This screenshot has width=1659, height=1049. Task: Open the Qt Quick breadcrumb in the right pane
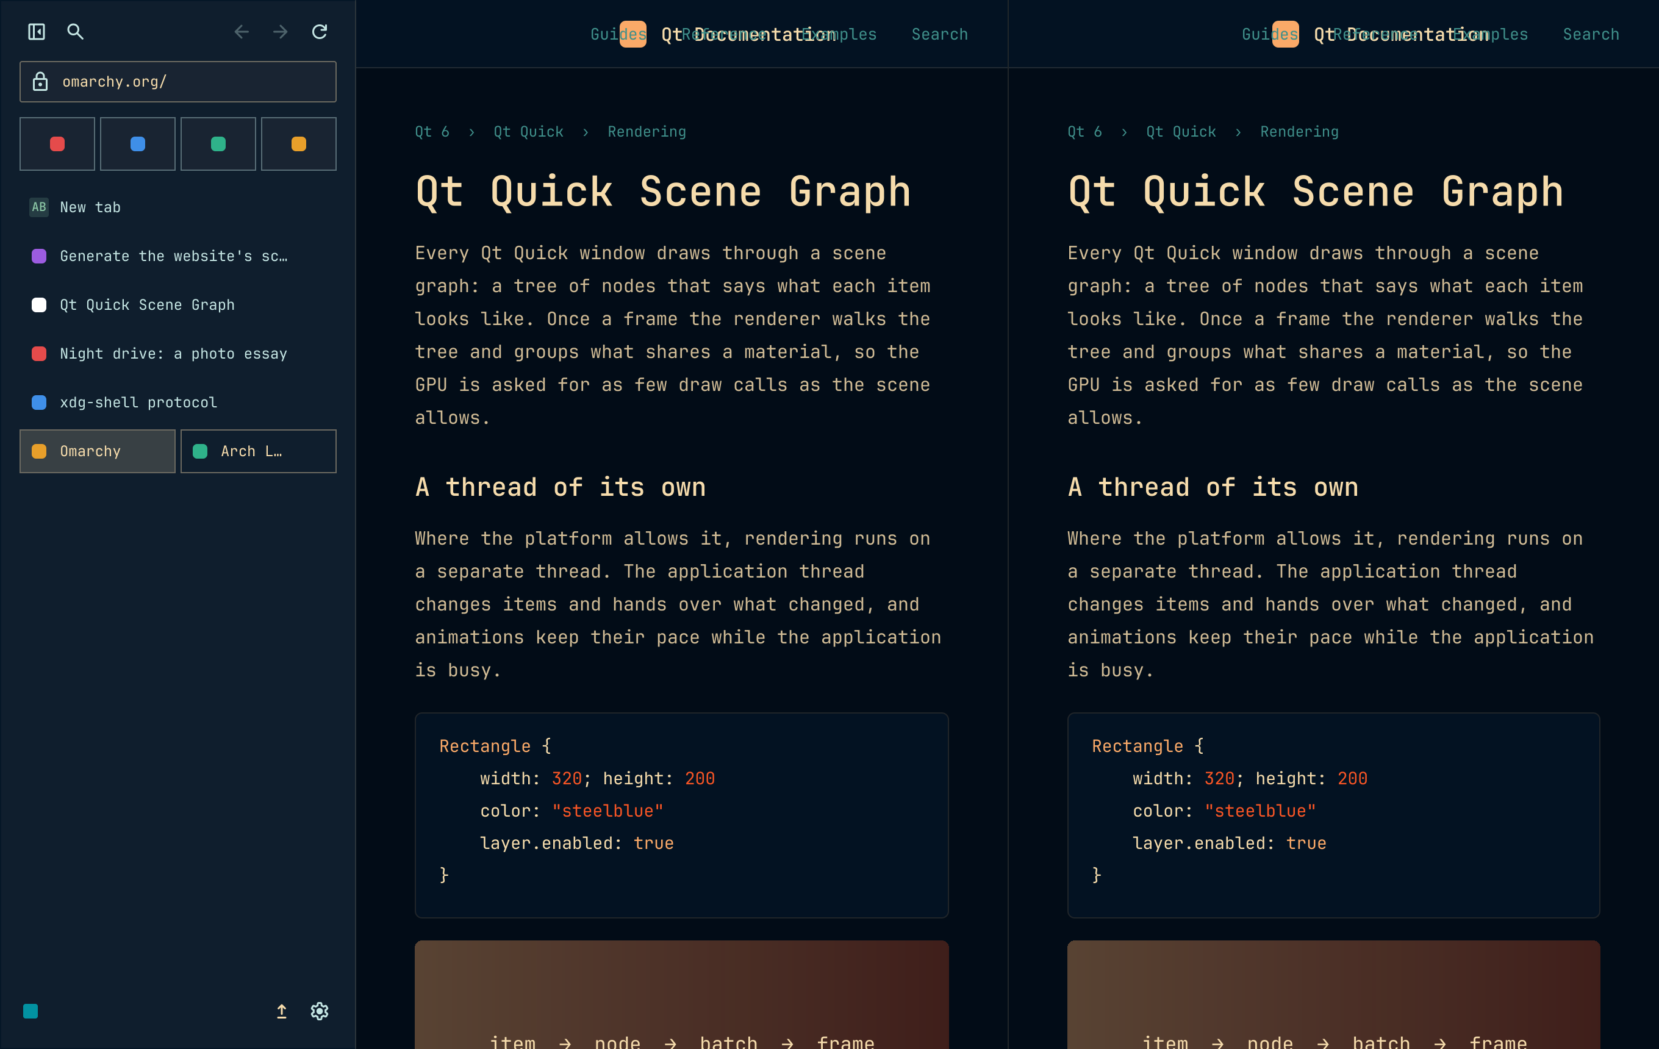(1181, 132)
